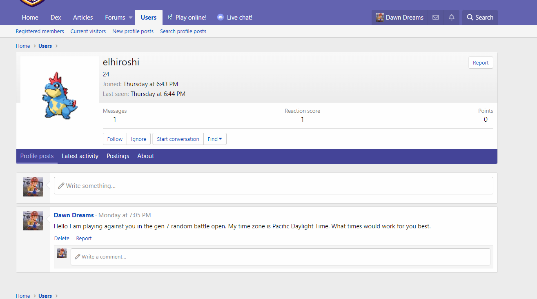537x299 pixels.
Task: Click the joined date Thursday at 6:43 PM
Action: click(x=151, y=84)
